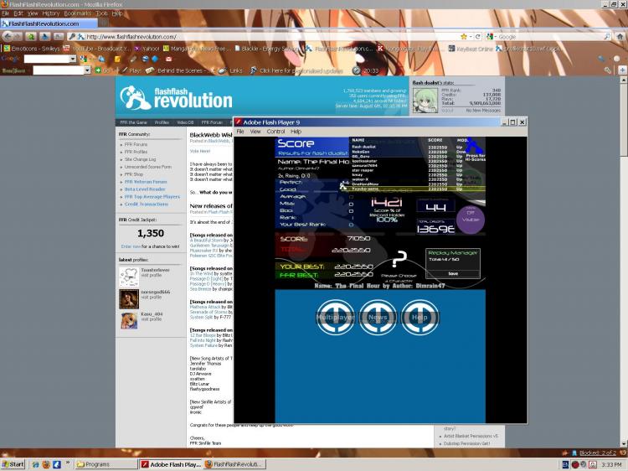Open Flash Player Control menu

point(275,132)
